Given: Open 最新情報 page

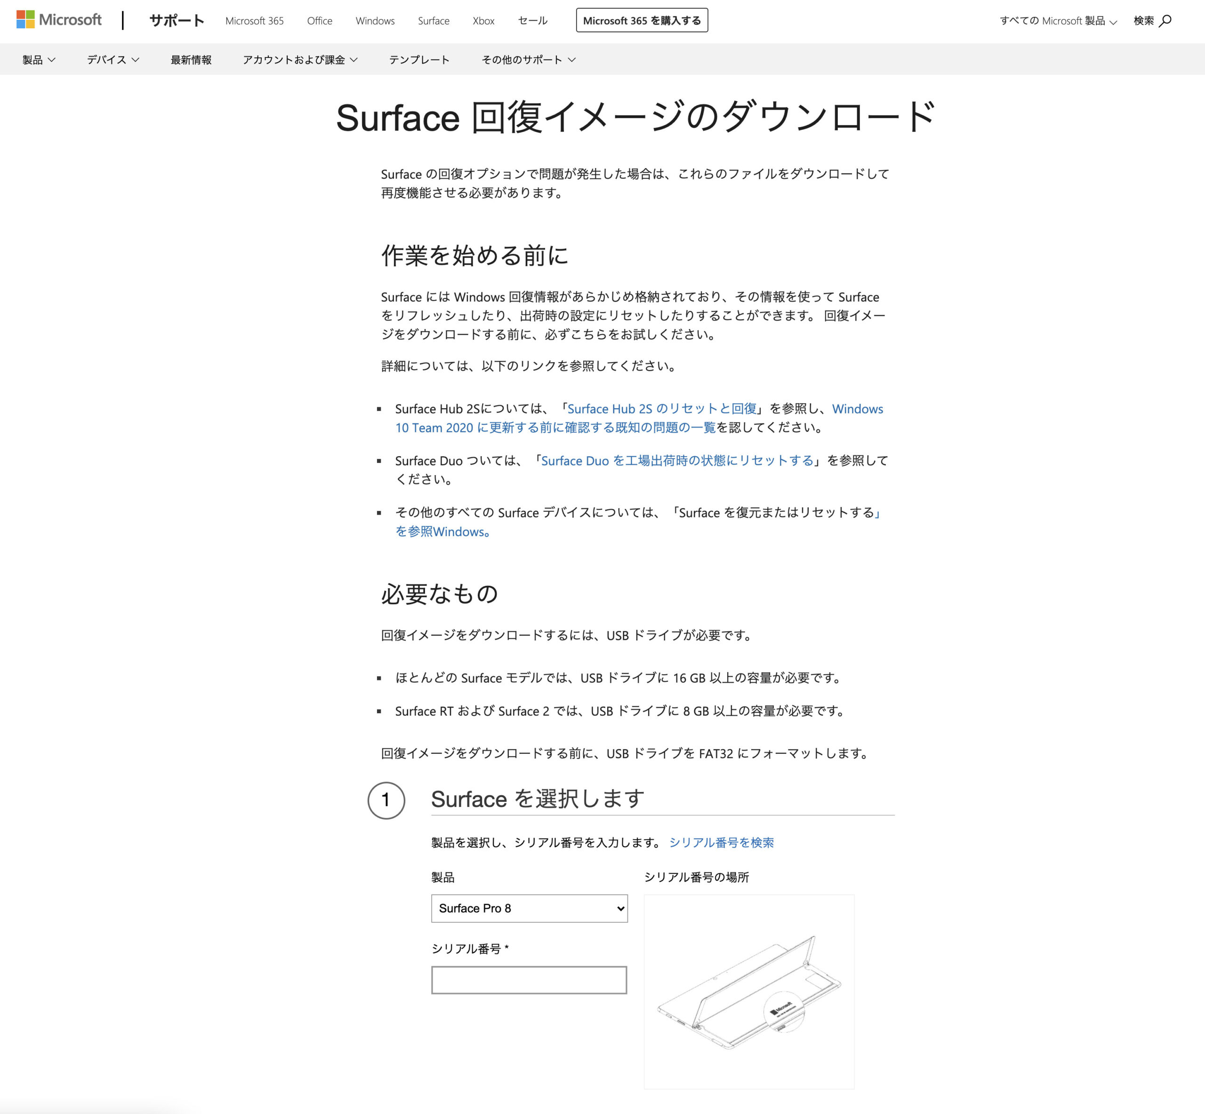Looking at the screenshot, I should click(191, 60).
